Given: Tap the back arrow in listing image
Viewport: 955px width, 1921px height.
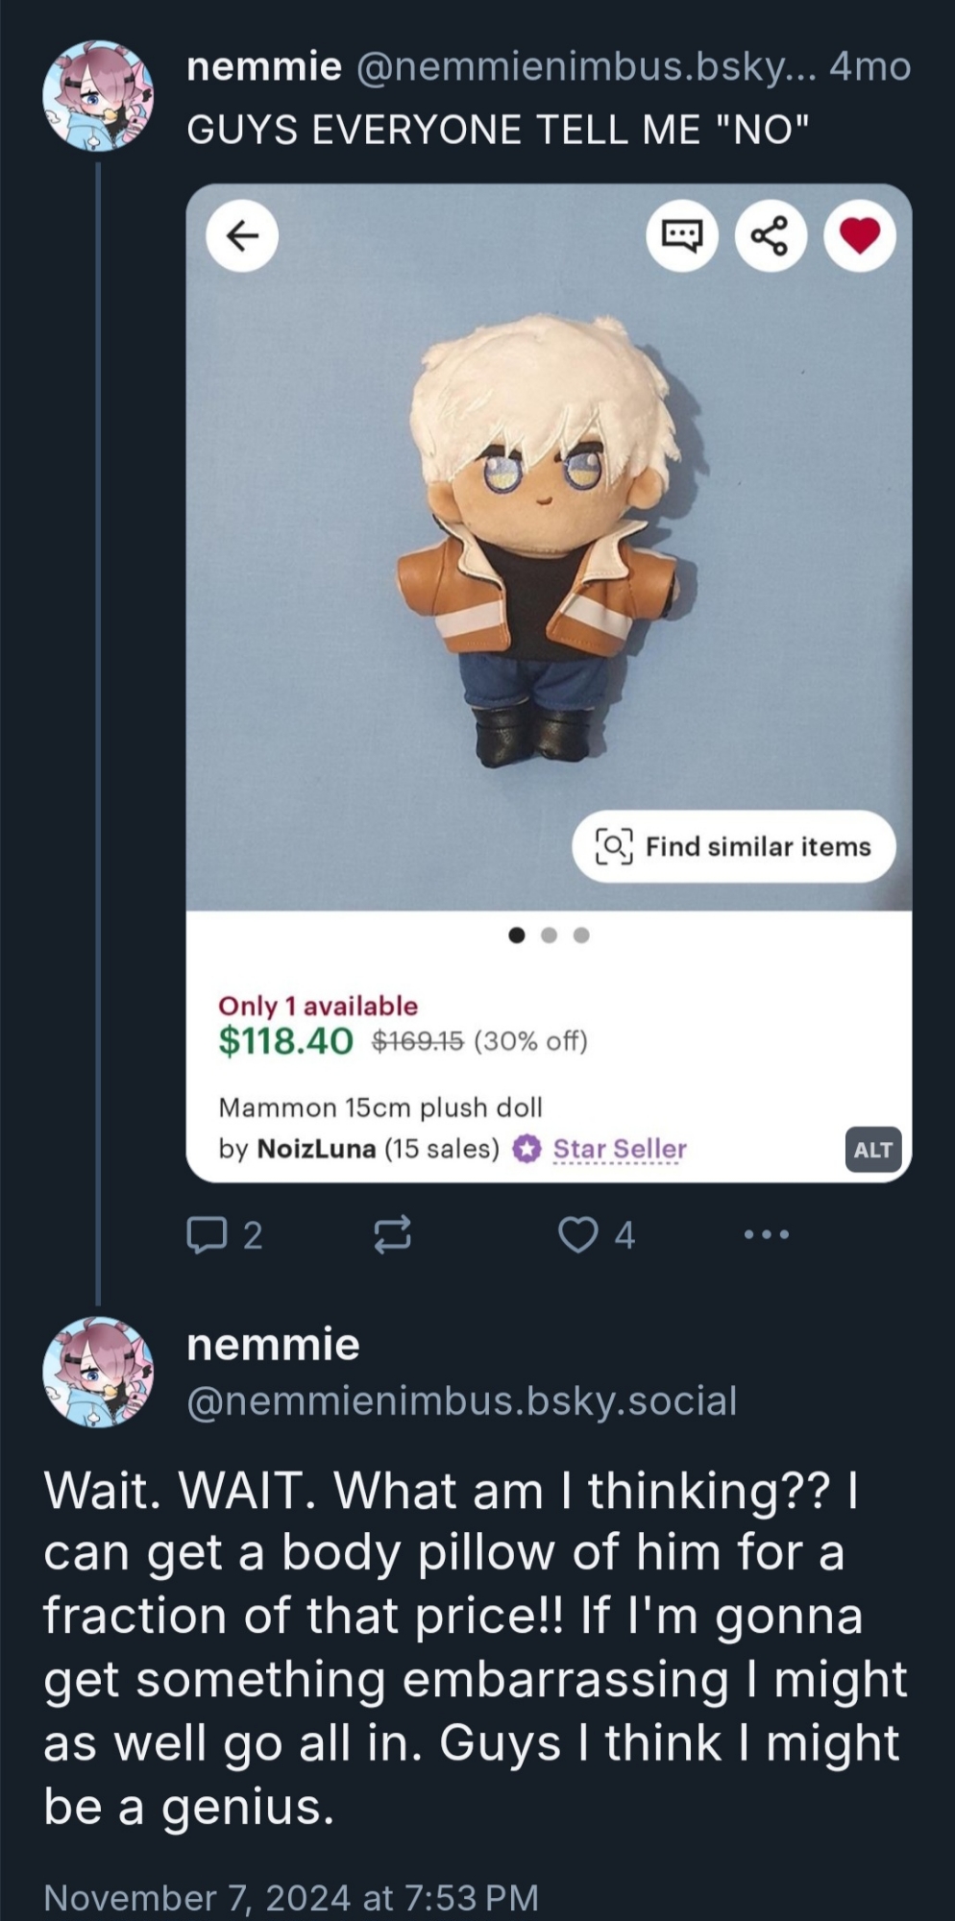Looking at the screenshot, I should click(x=243, y=235).
